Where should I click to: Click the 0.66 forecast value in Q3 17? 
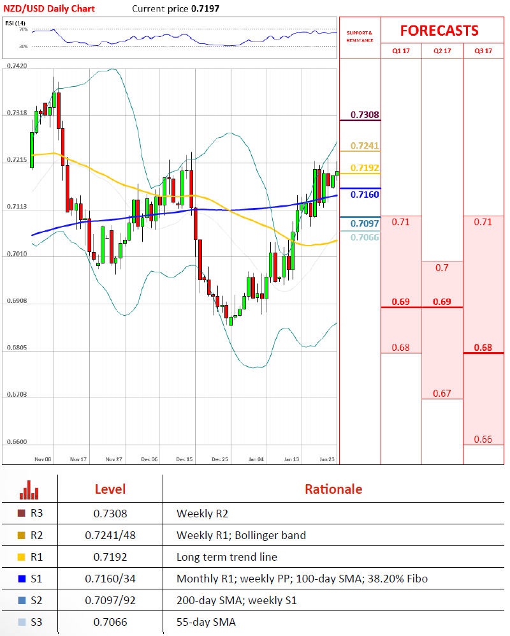pos(483,440)
